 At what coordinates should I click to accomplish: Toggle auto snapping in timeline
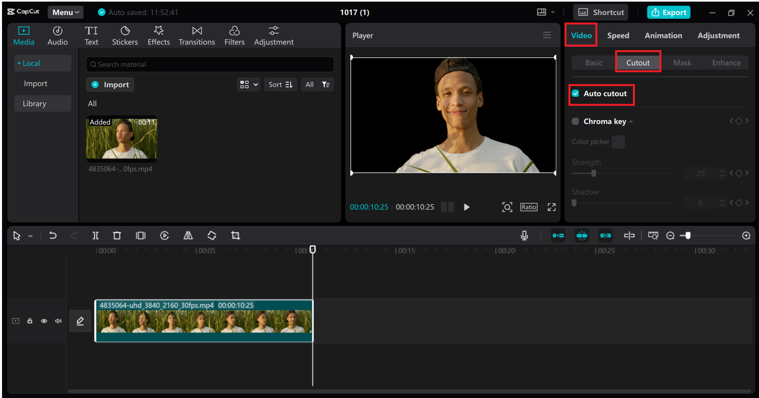point(582,236)
